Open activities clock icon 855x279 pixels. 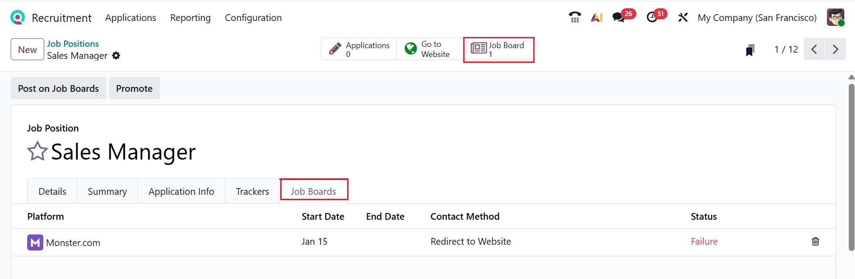pyautogui.click(x=652, y=17)
